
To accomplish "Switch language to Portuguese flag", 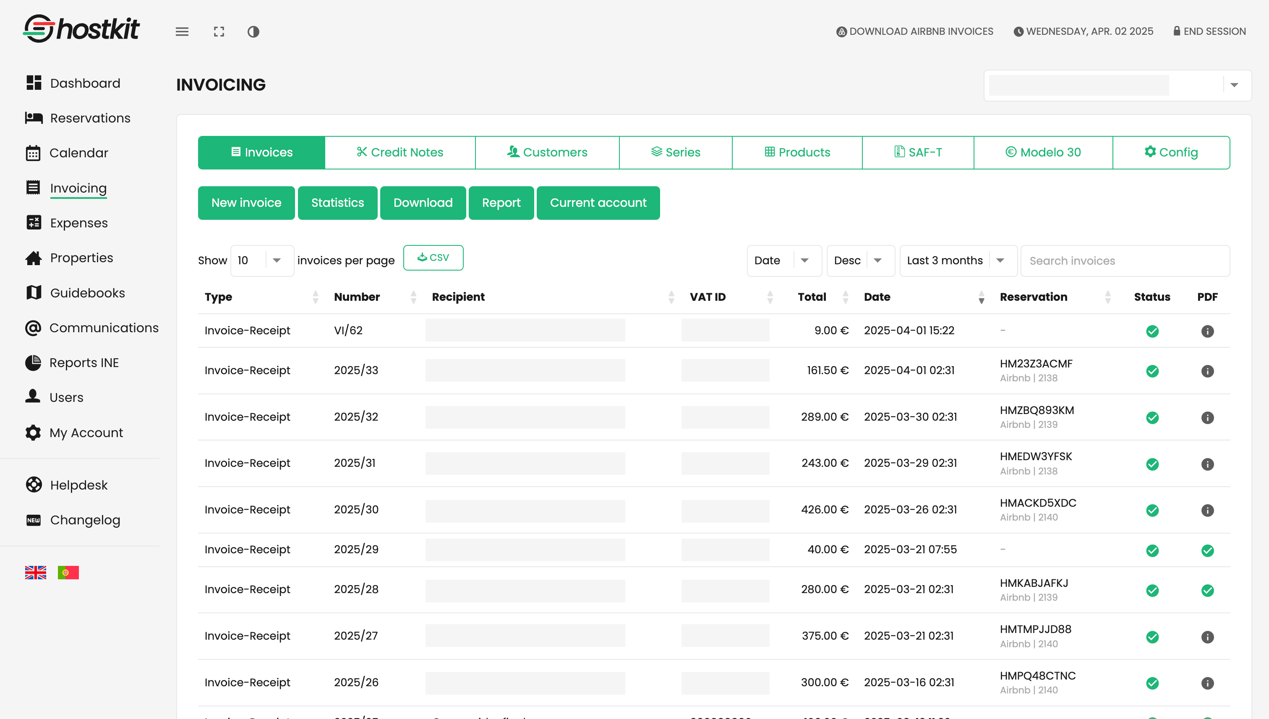I will 68,572.
